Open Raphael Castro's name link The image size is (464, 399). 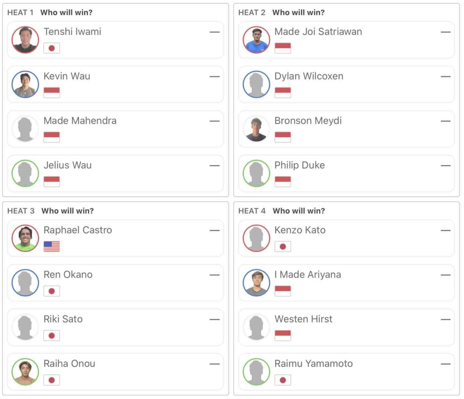(77, 230)
